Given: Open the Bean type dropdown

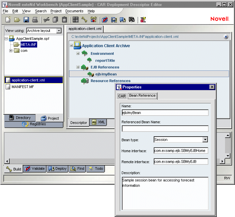Looking at the screenshot, I should click(205, 140).
